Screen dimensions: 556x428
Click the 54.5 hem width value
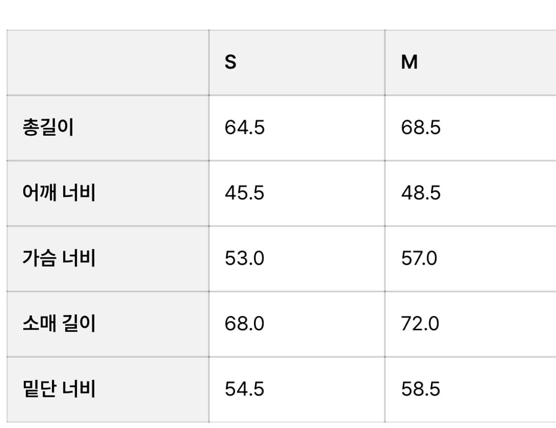click(245, 389)
